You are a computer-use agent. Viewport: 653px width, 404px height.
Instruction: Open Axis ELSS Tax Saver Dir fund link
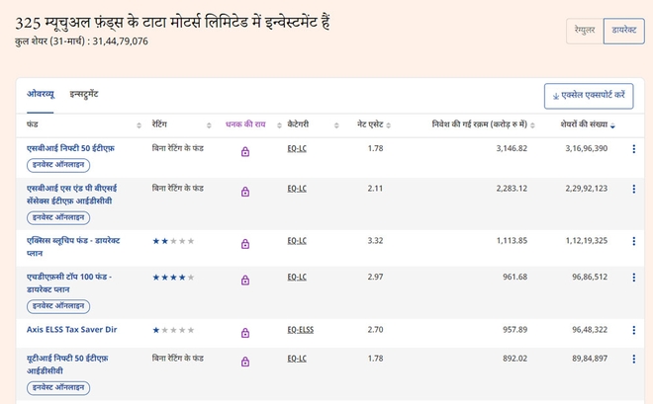pyautogui.click(x=71, y=329)
